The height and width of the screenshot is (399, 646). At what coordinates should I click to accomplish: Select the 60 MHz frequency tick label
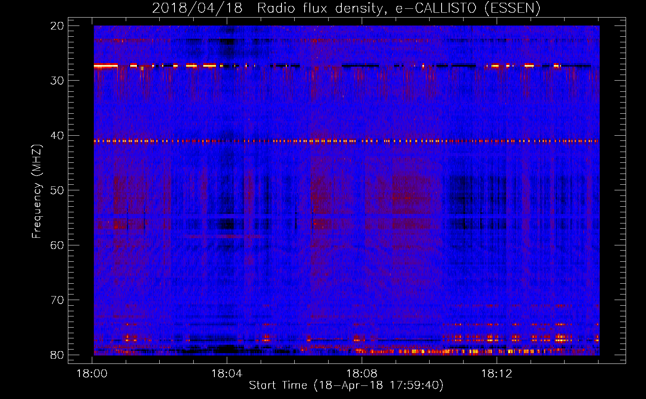pyautogui.click(x=57, y=245)
